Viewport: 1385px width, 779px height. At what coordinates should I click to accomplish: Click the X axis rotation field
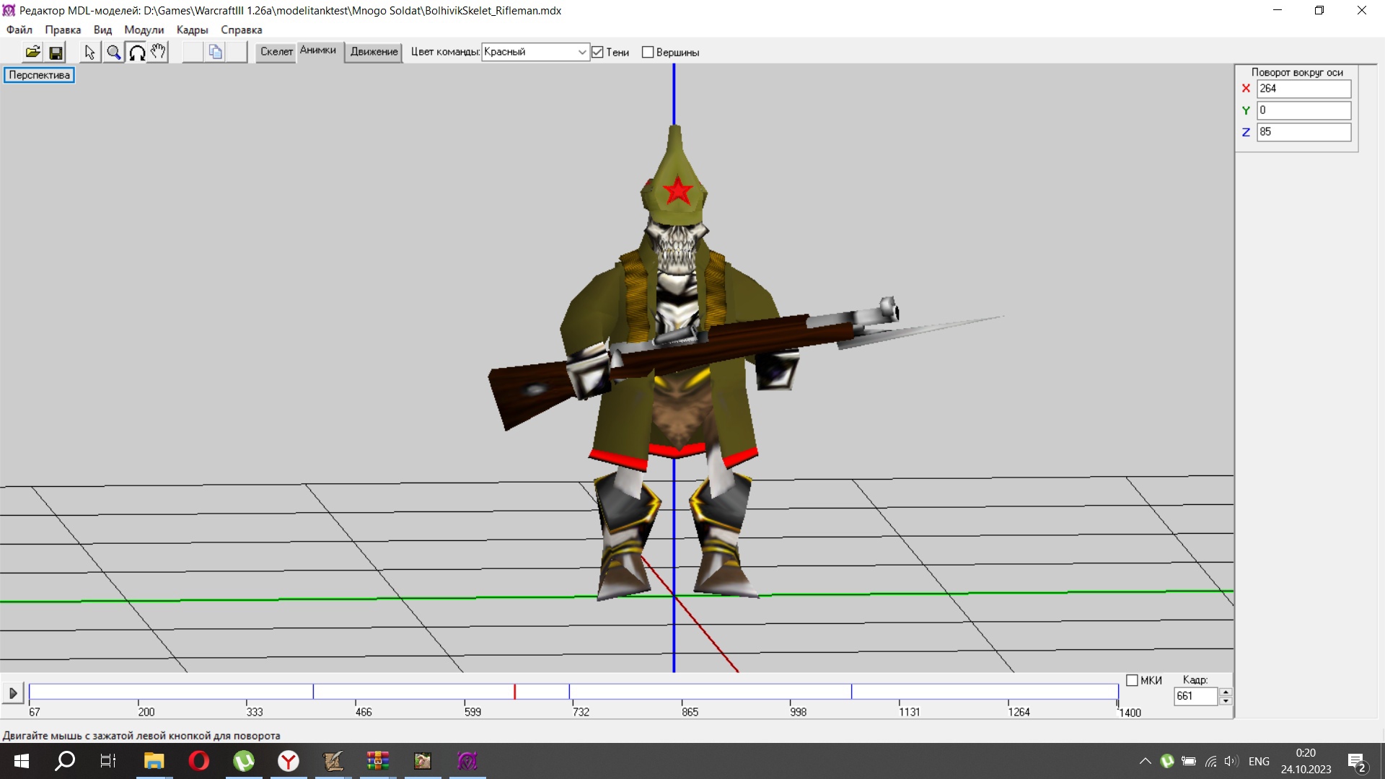tap(1303, 89)
